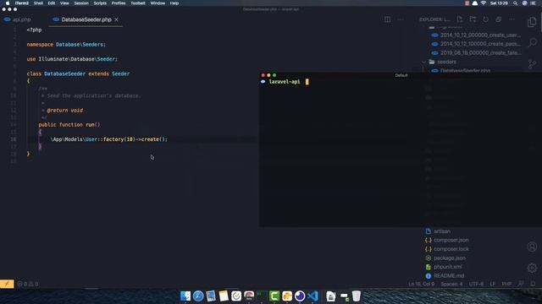Viewport: 542px width, 304px height.
Task: Open notifications bell in status bar
Action: [x=533, y=284]
